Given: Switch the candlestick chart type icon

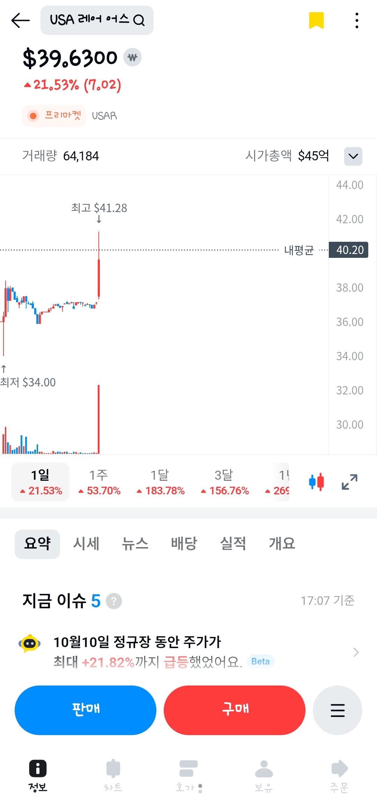Looking at the screenshot, I should click(316, 482).
